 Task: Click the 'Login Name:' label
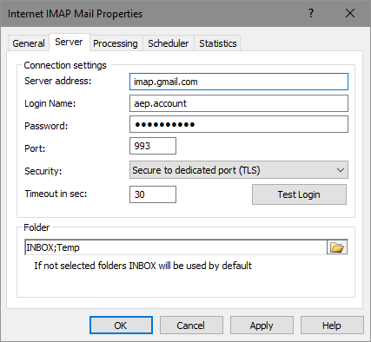tap(50, 103)
